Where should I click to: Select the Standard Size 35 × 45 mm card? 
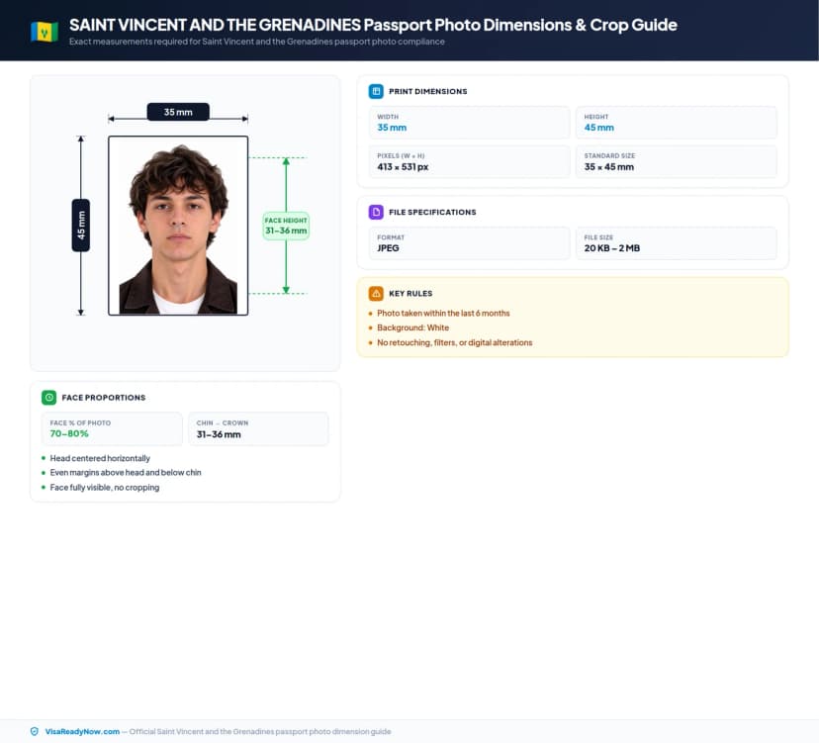pos(676,162)
